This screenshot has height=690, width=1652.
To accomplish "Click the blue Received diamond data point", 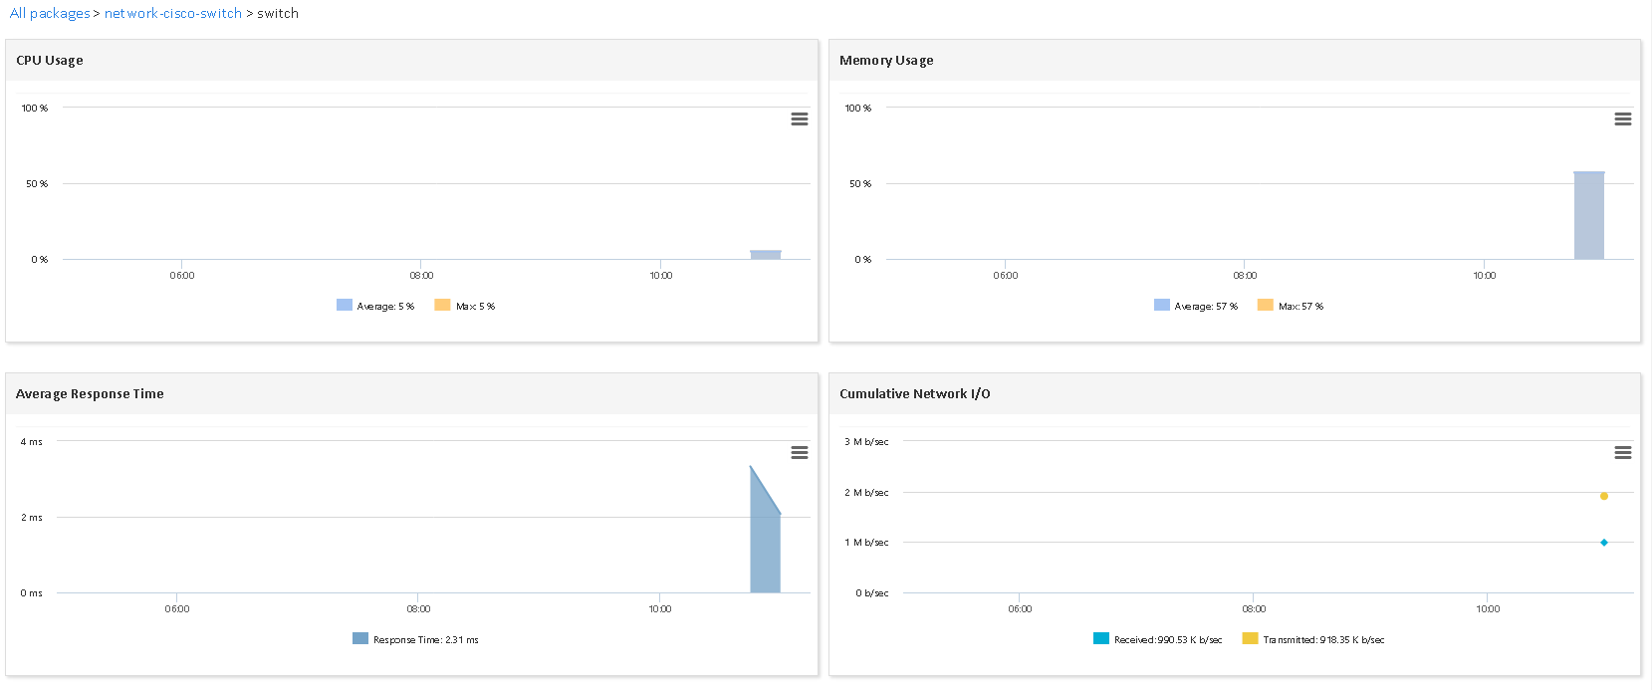I will (1603, 543).
